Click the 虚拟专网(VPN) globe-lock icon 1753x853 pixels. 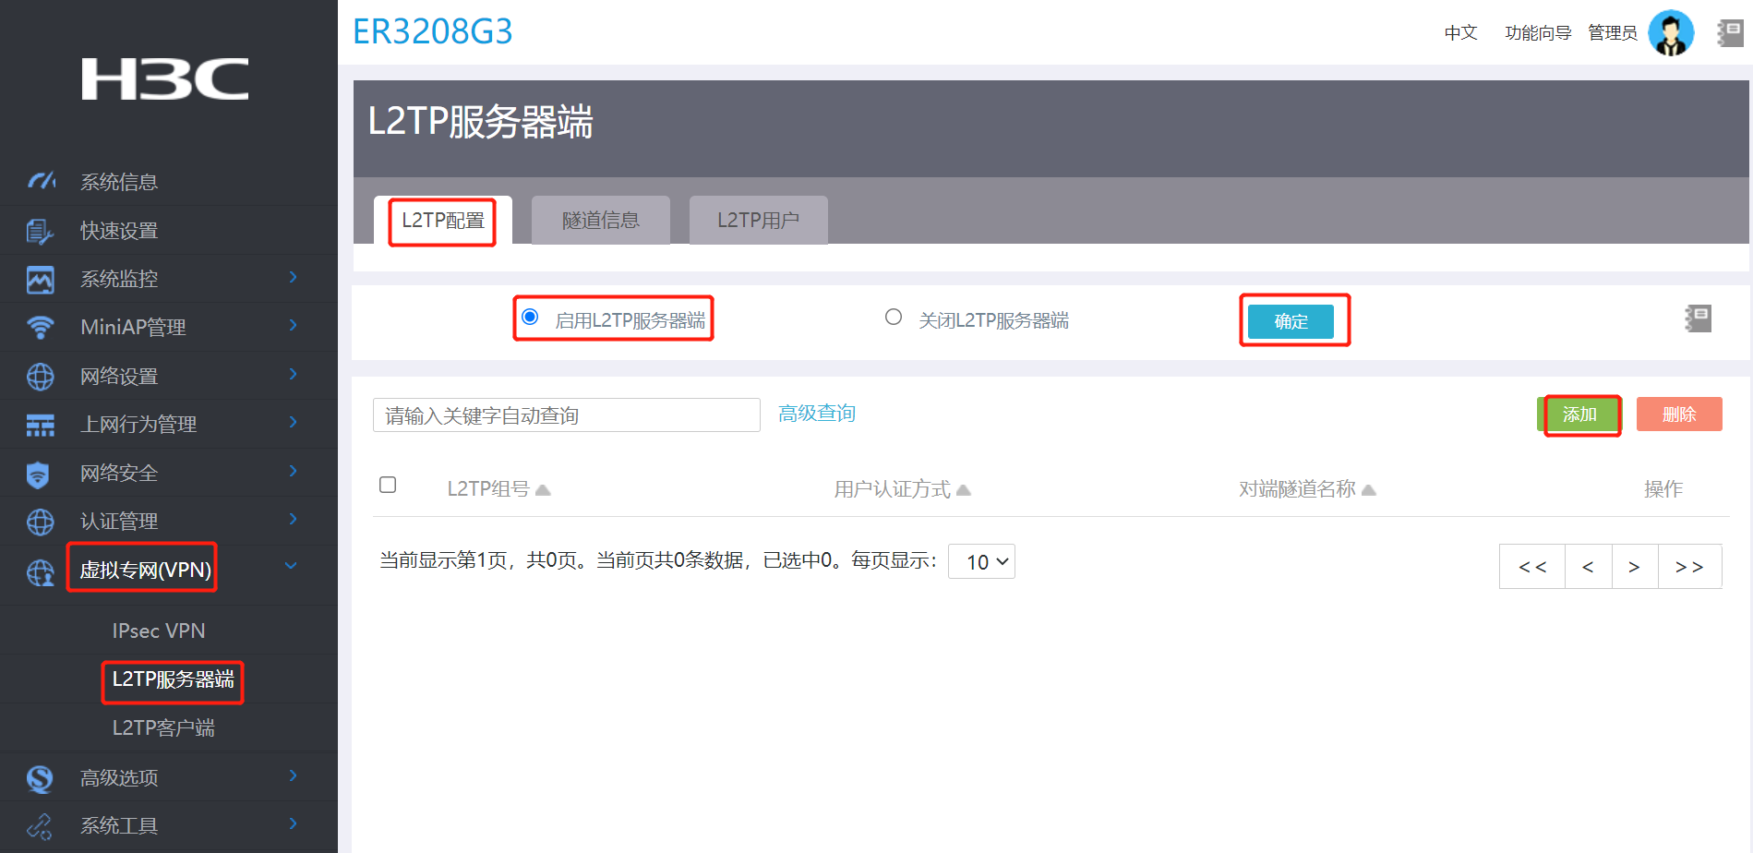(x=40, y=572)
